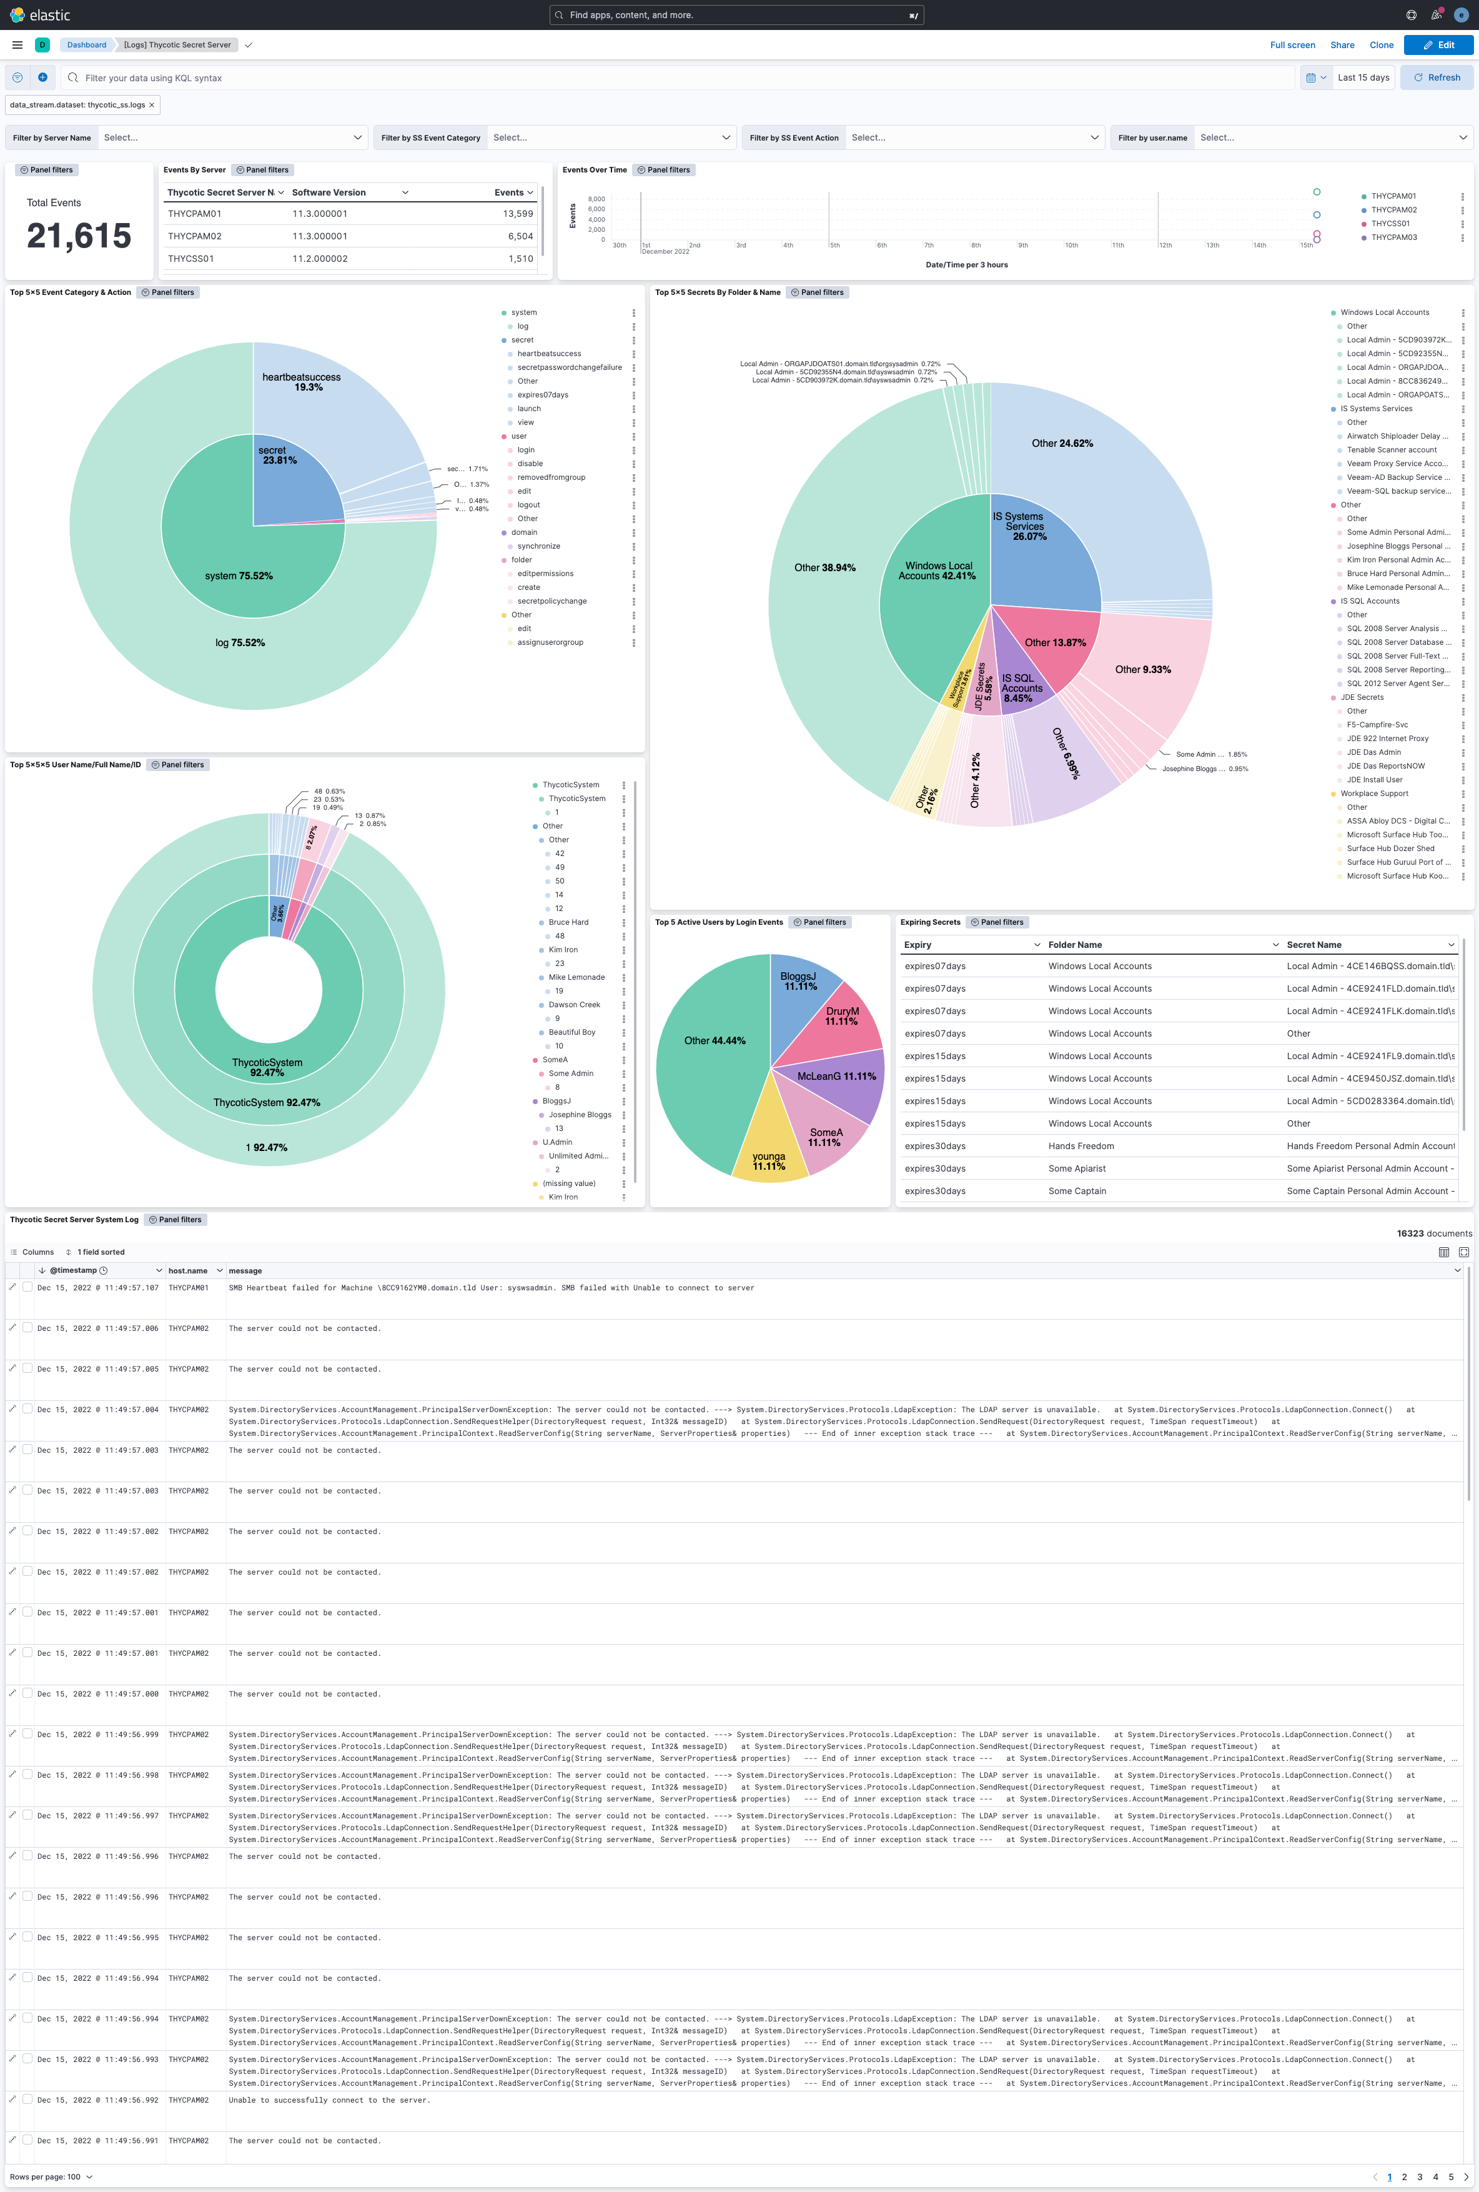Open the saved query filter menu icon

click(17, 77)
